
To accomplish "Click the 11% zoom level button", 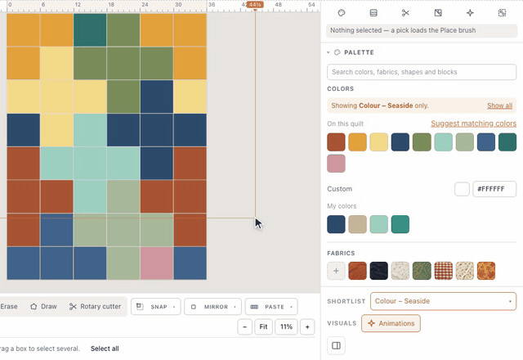I will (x=286, y=326).
